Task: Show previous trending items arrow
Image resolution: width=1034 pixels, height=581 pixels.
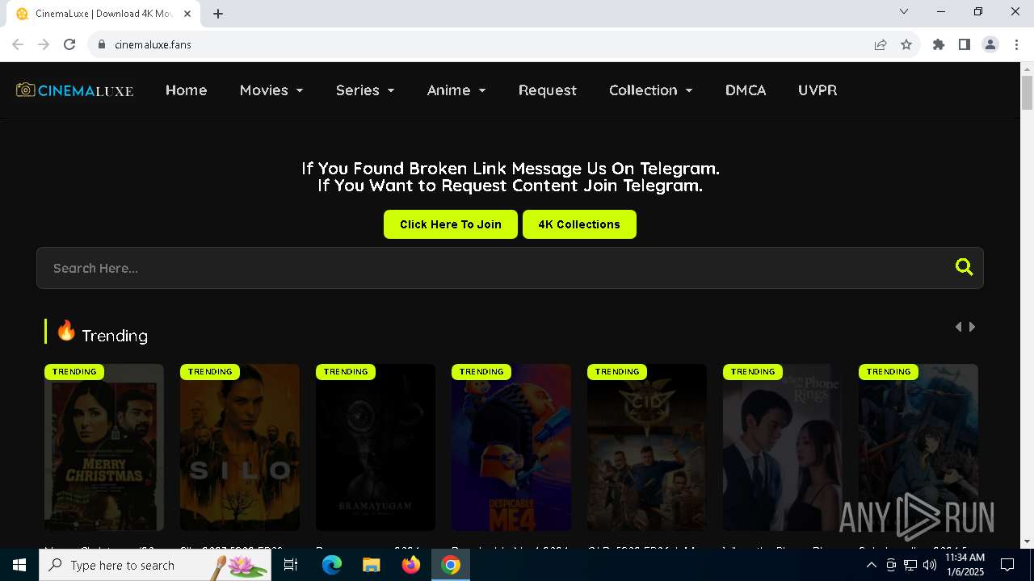Action: click(958, 327)
